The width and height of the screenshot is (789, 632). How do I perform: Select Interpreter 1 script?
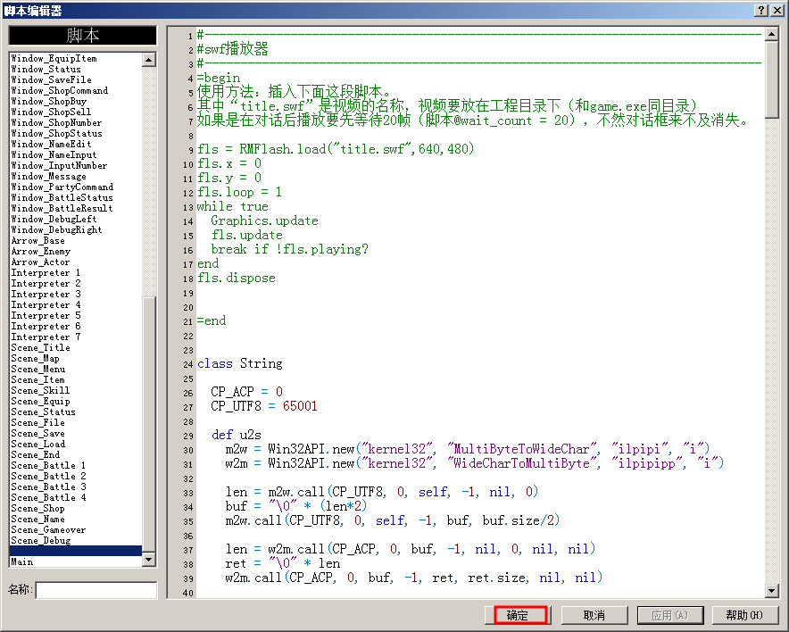click(46, 273)
